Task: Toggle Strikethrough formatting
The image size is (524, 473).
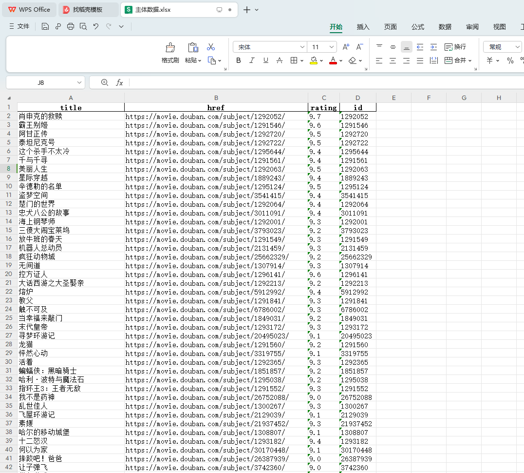Action: click(x=280, y=60)
